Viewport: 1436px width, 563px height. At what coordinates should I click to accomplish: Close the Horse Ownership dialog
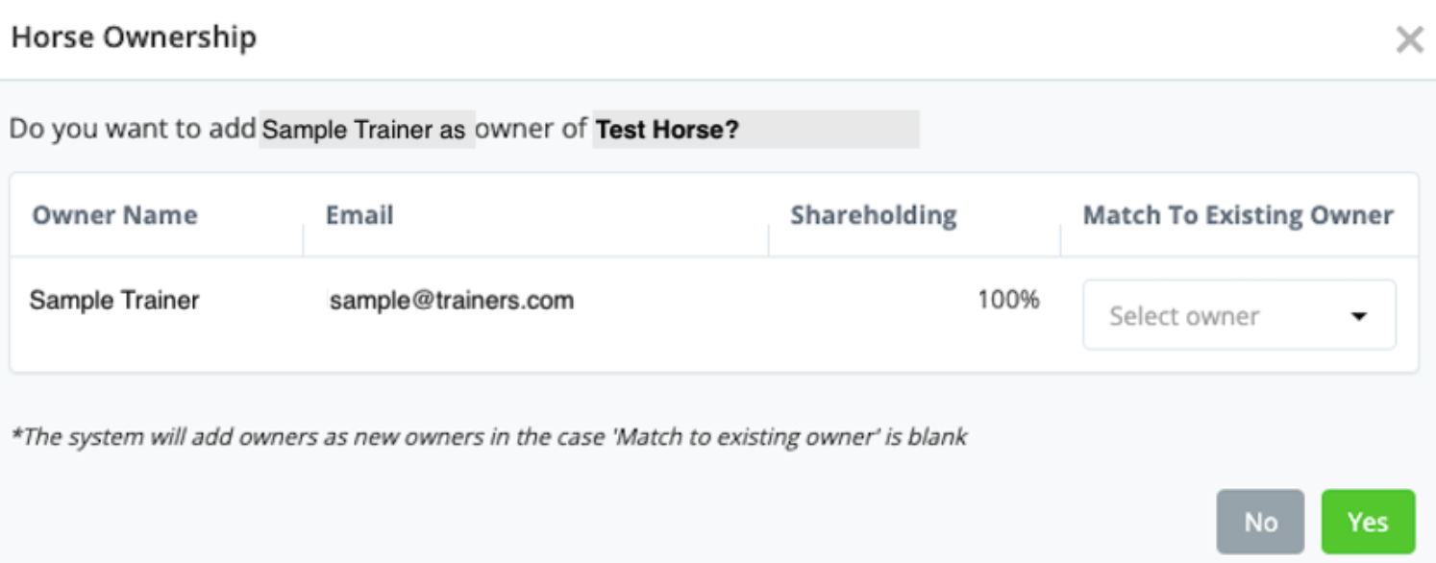1409,40
